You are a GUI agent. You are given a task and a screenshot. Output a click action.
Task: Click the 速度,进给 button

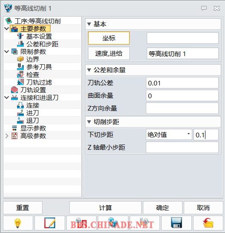point(109,54)
